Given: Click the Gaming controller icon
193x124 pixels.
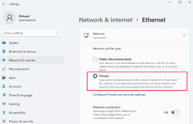Looking at the screenshot, I should click(4, 104).
